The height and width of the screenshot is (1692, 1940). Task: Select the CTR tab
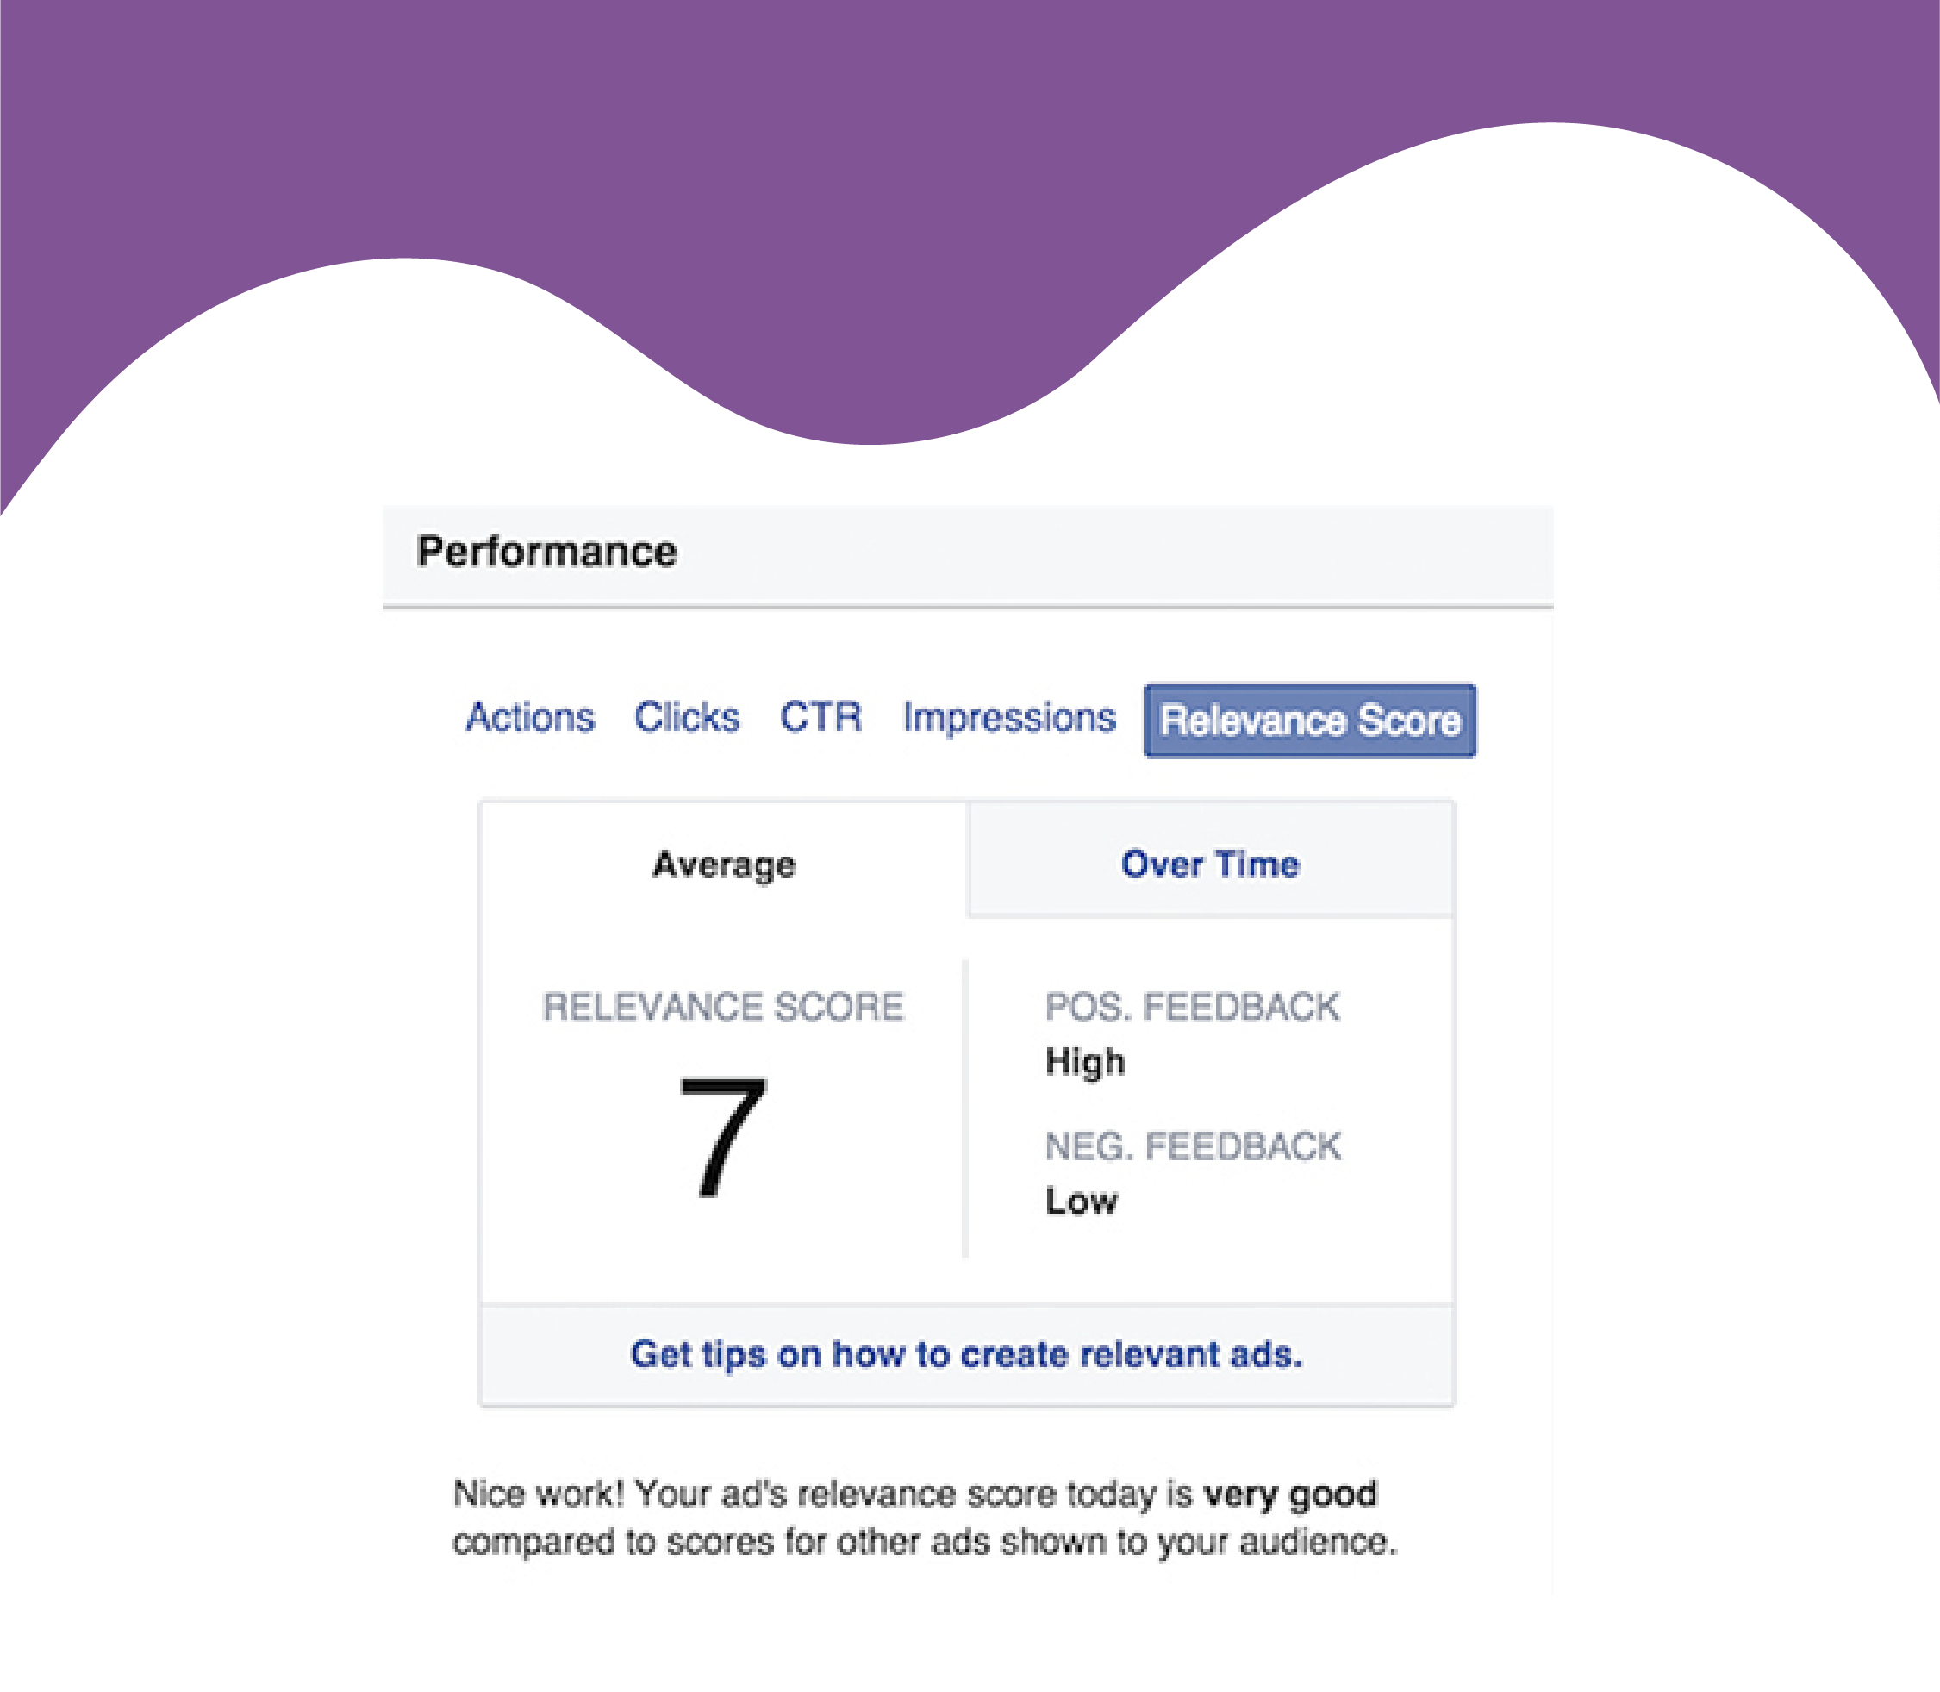[820, 718]
